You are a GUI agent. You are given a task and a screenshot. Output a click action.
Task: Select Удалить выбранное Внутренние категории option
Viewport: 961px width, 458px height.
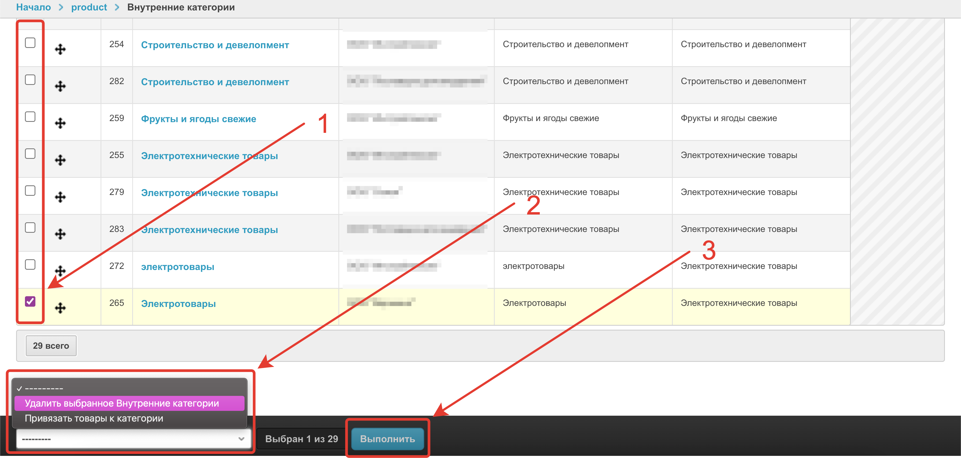[122, 403]
